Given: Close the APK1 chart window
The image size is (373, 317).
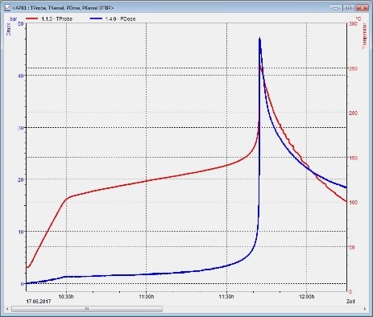Looking at the screenshot, I should point(362,8).
